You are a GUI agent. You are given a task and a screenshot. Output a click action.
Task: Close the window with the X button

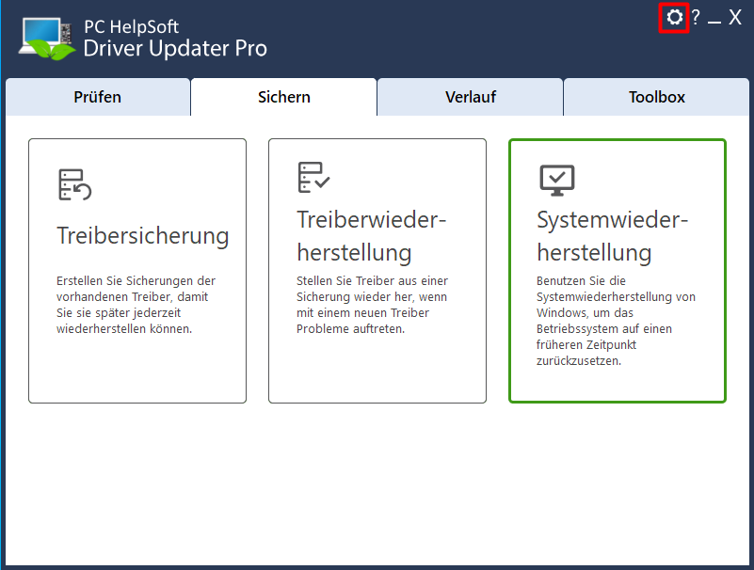pyautogui.click(x=735, y=17)
